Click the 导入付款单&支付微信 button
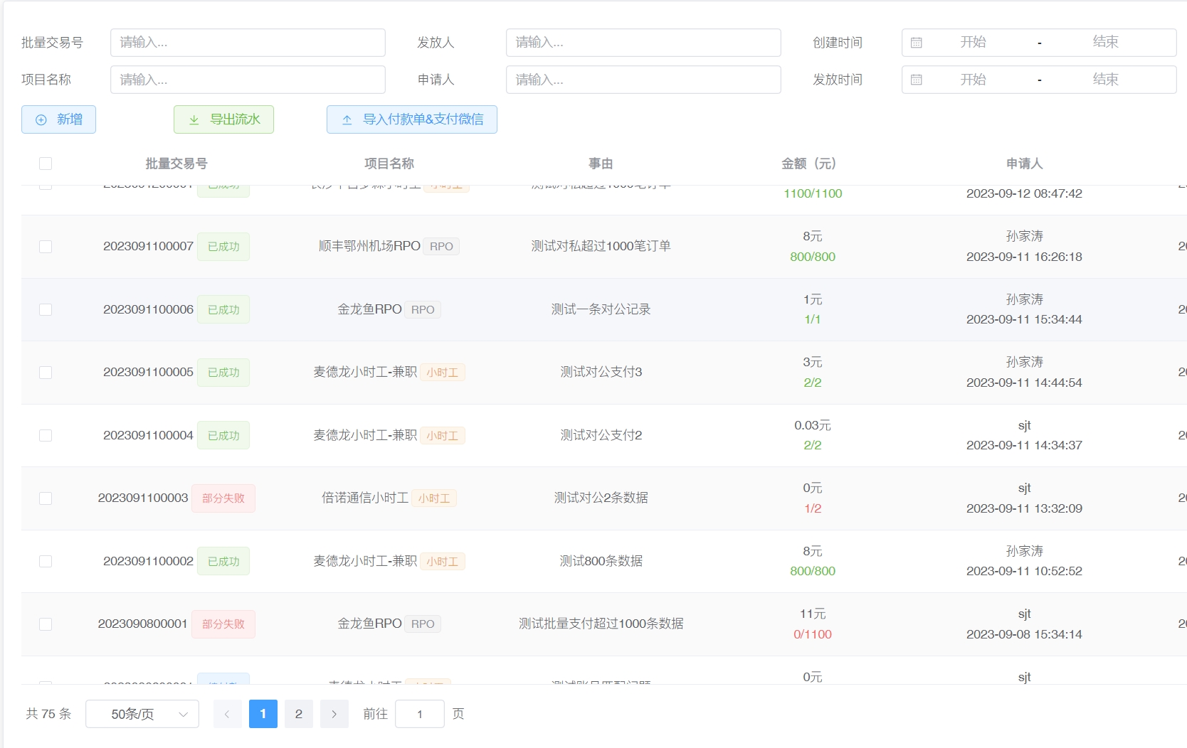Image resolution: width=1187 pixels, height=748 pixels. (x=411, y=119)
